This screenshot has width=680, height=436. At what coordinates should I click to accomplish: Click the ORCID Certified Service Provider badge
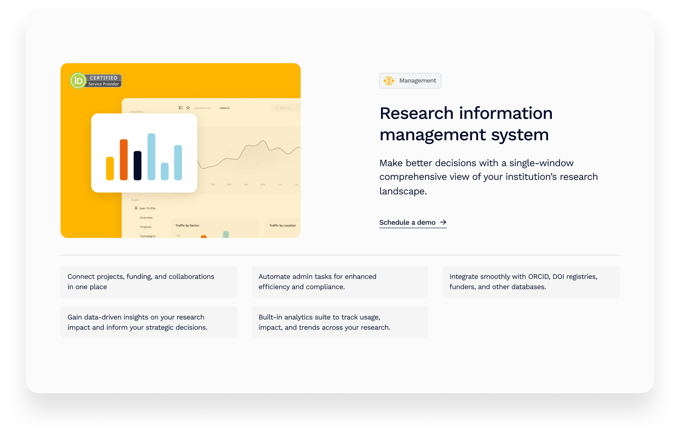pyautogui.click(x=96, y=81)
